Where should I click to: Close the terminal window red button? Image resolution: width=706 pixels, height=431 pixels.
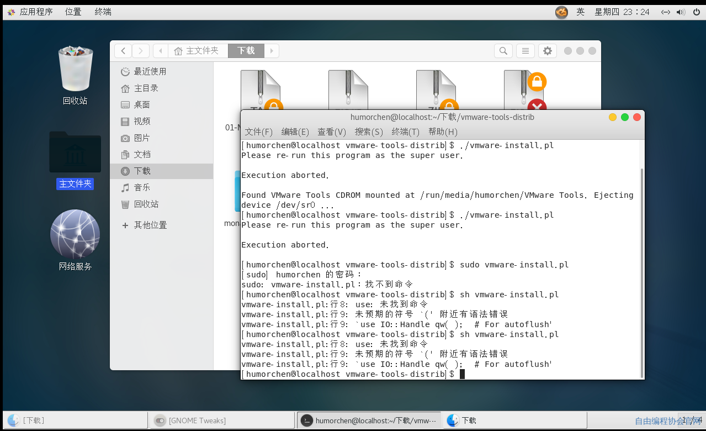coord(637,117)
